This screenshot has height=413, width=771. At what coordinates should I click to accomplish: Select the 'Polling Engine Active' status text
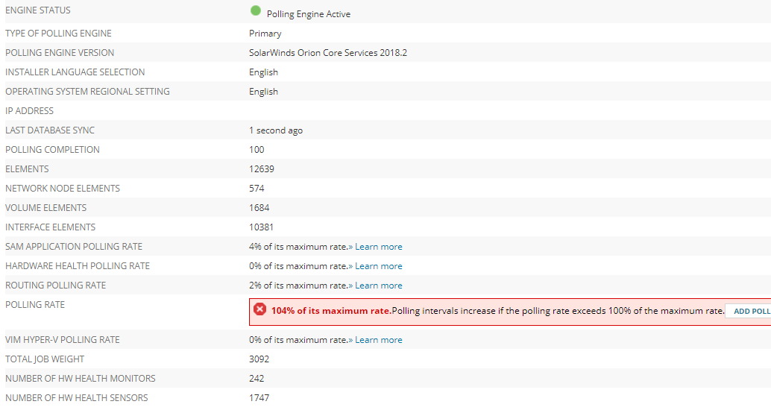tap(309, 14)
